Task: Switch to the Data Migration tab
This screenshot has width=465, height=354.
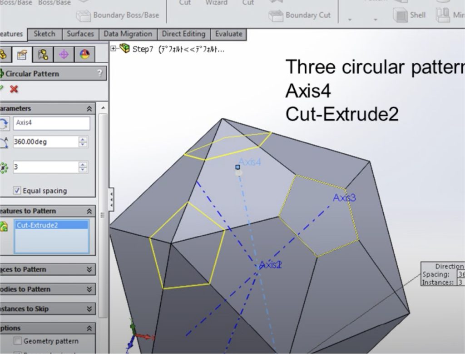Action: tap(128, 34)
